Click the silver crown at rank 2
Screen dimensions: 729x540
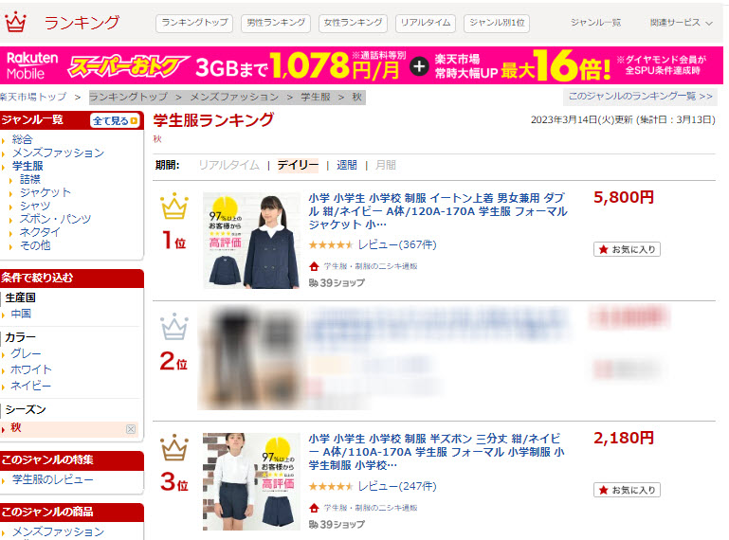click(174, 326)
